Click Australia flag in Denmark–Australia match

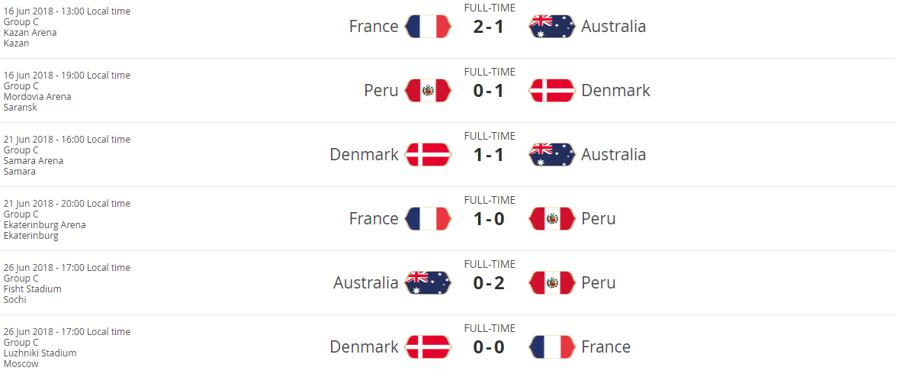tap(551, 155)
